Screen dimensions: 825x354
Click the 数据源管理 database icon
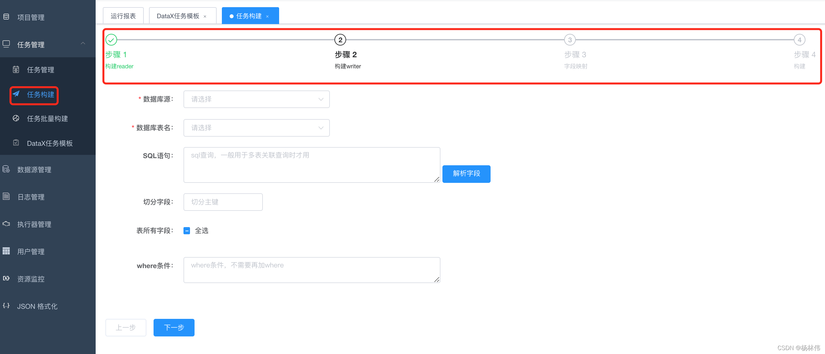click(6, 169)
